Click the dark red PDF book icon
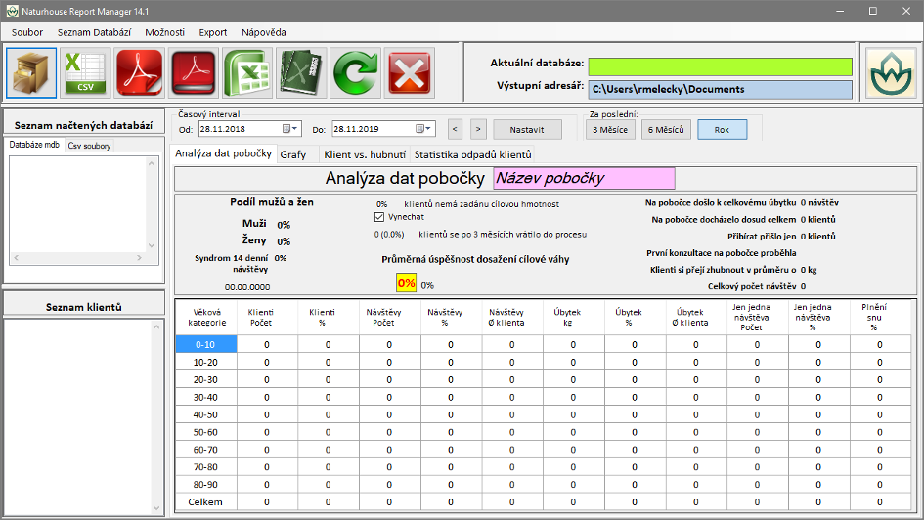 click(x=193, y=73)
